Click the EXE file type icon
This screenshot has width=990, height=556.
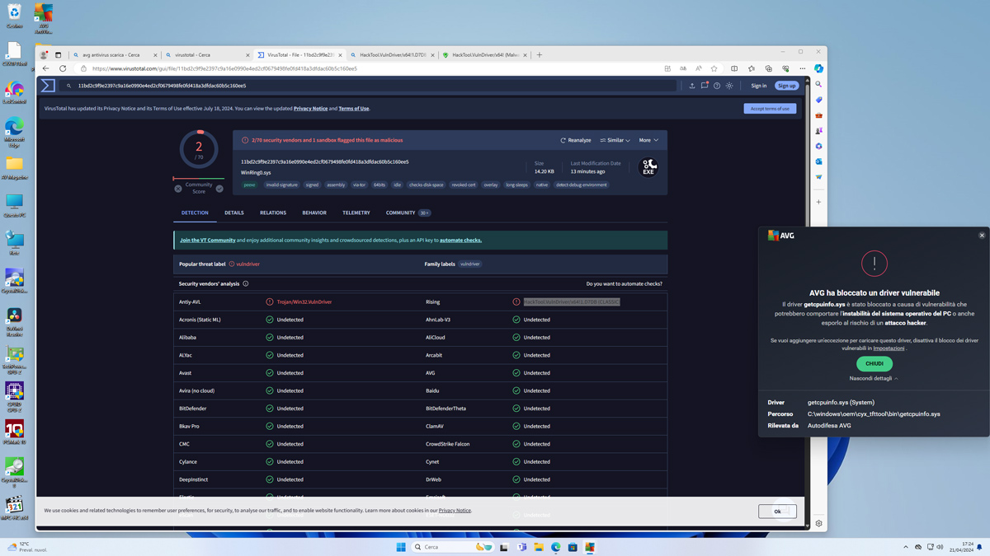coord(648,167)
